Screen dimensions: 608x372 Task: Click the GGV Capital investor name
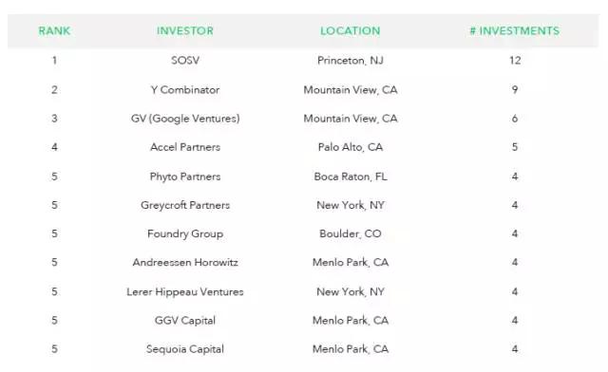pos(185,321)
